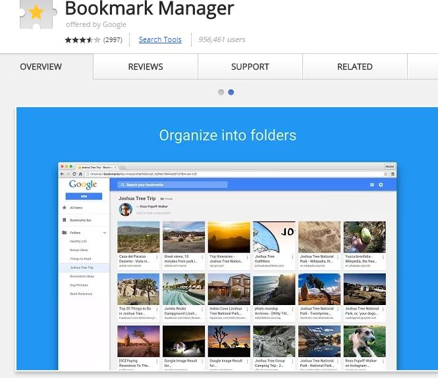This screenshot has height=378, width=438.
Task: Click the Folders folder icon in sidebar
Action: click(64, 233)
